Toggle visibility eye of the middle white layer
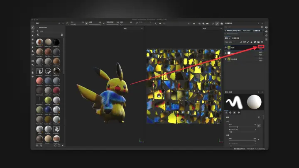This screenshot has width=299, height=168. pos(226,54)
